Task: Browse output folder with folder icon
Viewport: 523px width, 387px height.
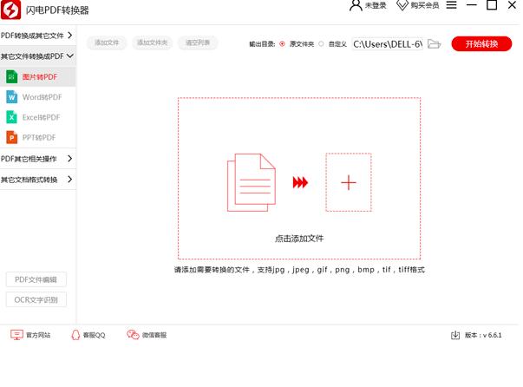Action: point(434,44)
